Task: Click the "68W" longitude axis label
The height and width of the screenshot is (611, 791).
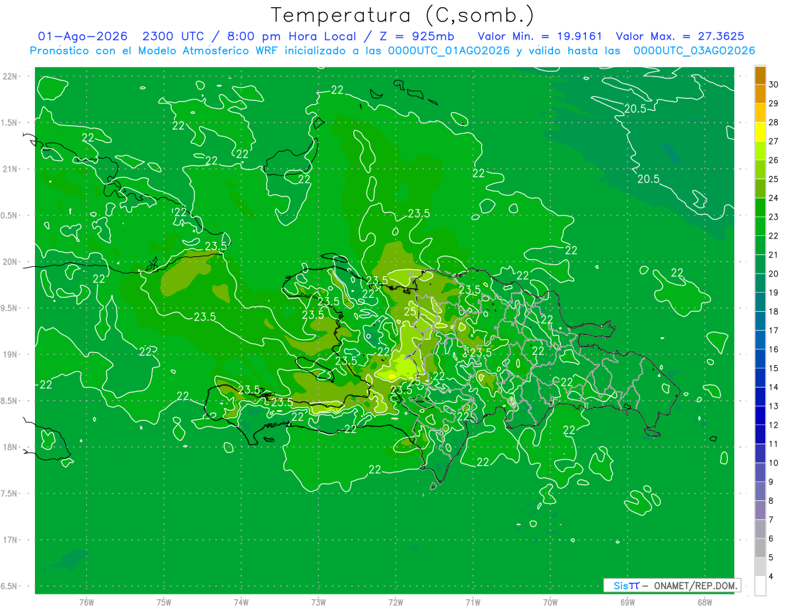Action: click(705, 602)
